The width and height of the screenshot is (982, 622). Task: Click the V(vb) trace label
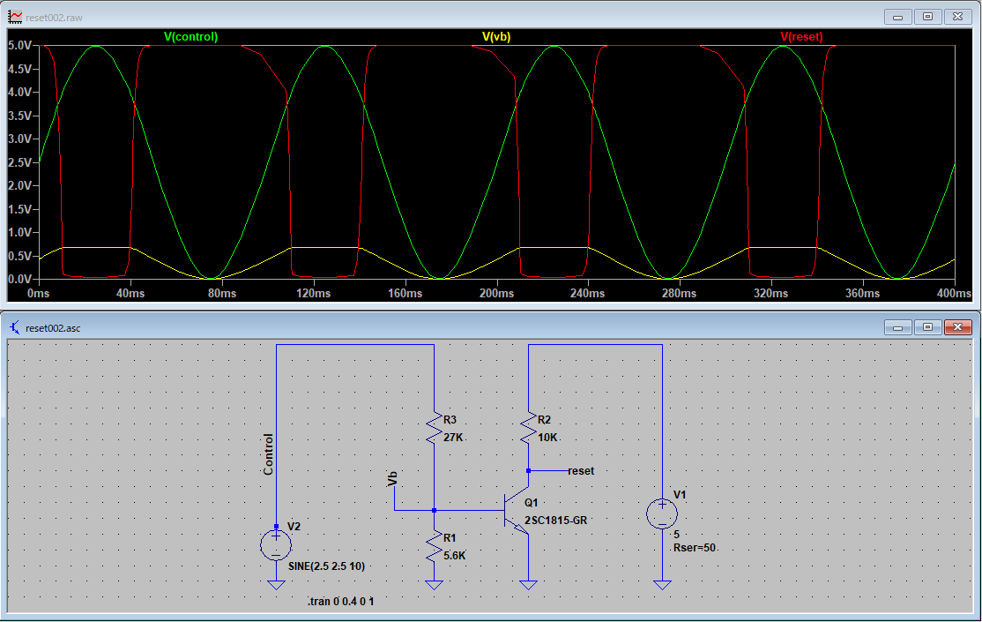[x=496, y=37]
